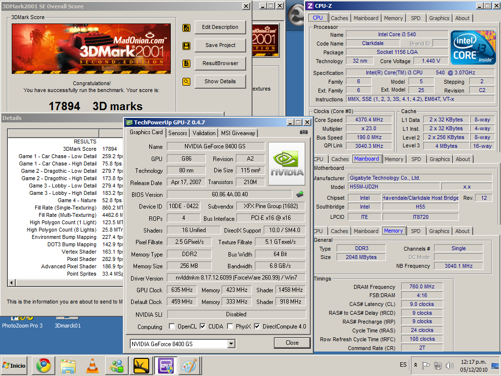Show hidden tray icons arrow
The width and height of the screenshot is (501, 376).
click(x=415, y=365)
